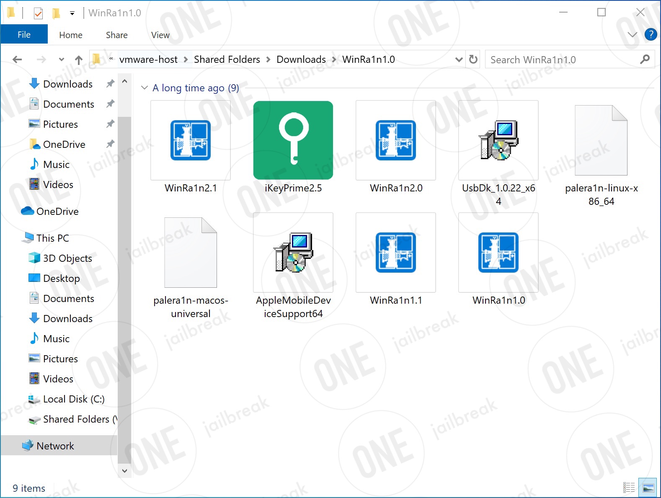Click navigation pane scroll down arrow
The width and height of the screenshot is (661, 498).
(x=124, y=470)
